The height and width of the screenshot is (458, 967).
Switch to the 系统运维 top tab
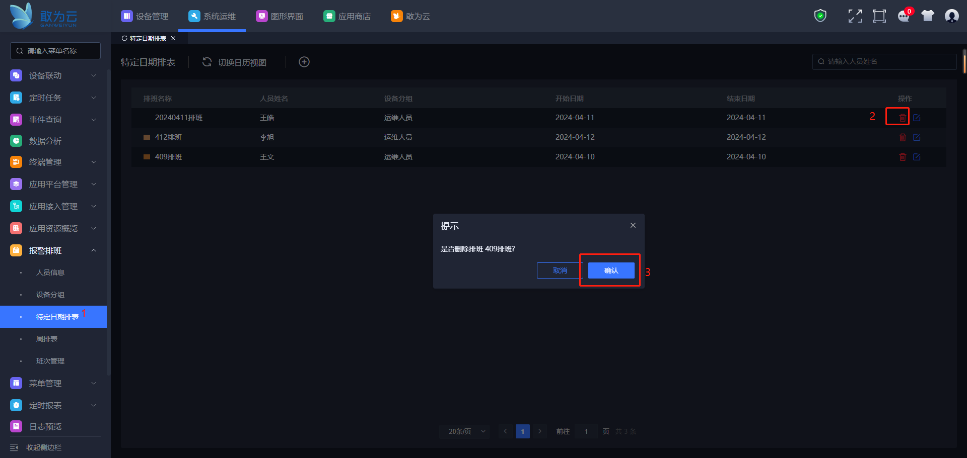pyautogui.click(x=212, y=16)
